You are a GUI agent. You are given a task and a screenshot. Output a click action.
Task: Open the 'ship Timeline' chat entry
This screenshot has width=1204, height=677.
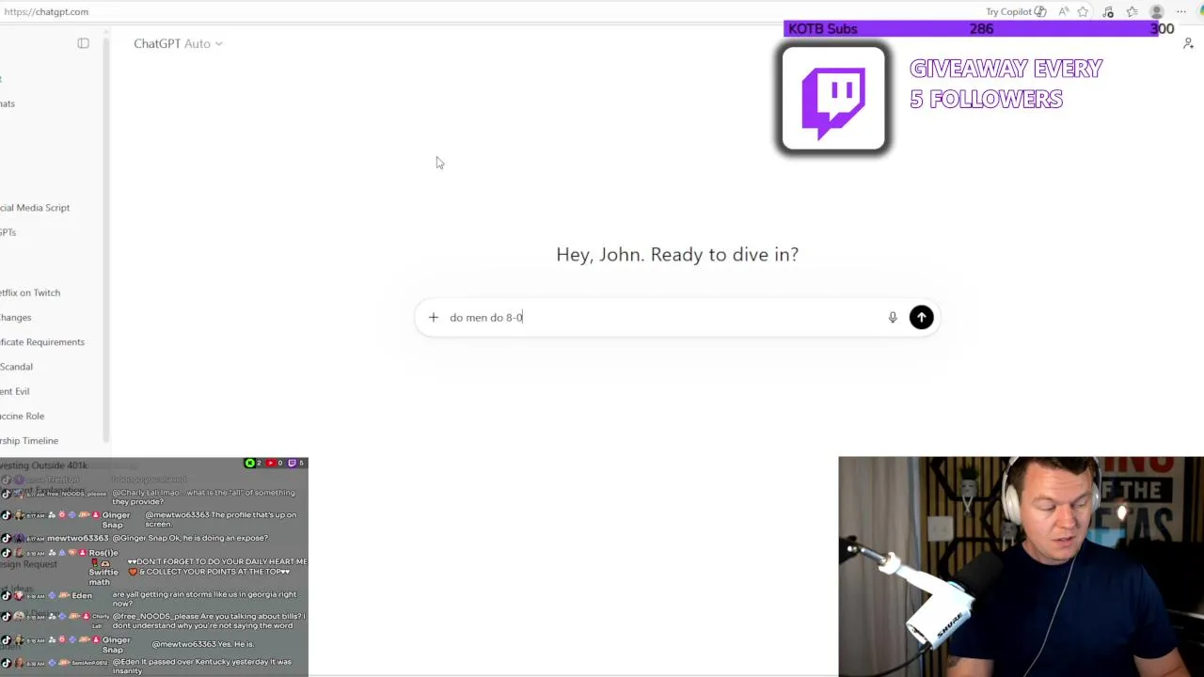29,440
